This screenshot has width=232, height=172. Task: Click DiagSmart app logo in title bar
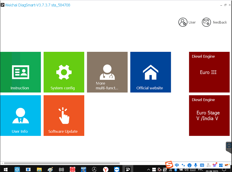(3, 5)
